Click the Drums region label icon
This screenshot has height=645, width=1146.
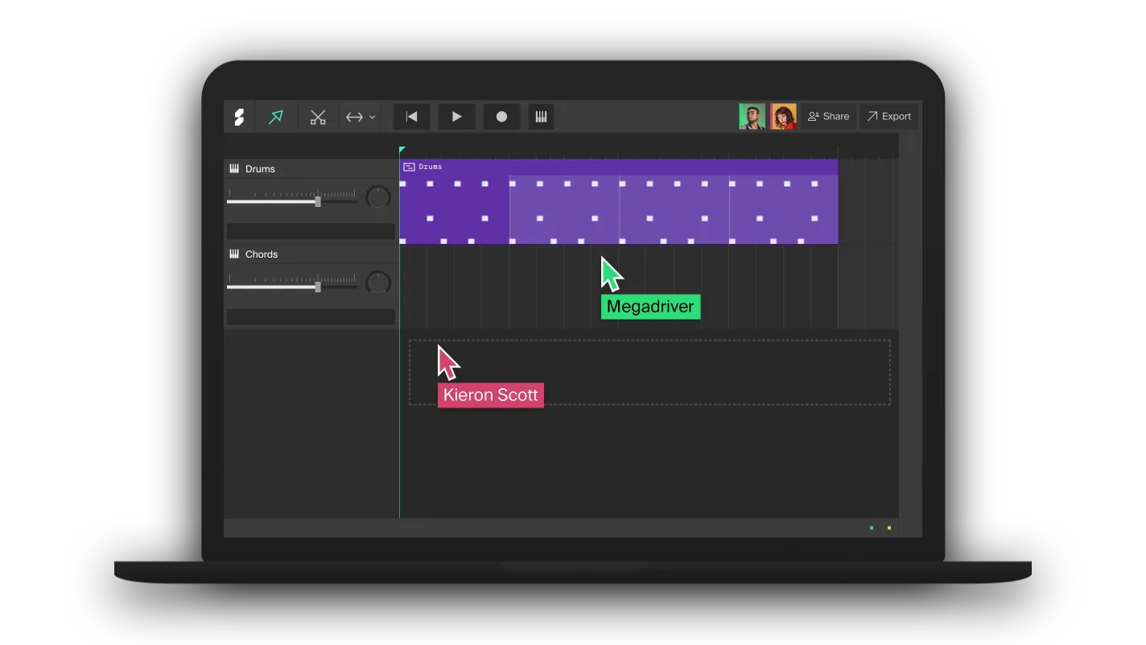click(x=408, y=166)
